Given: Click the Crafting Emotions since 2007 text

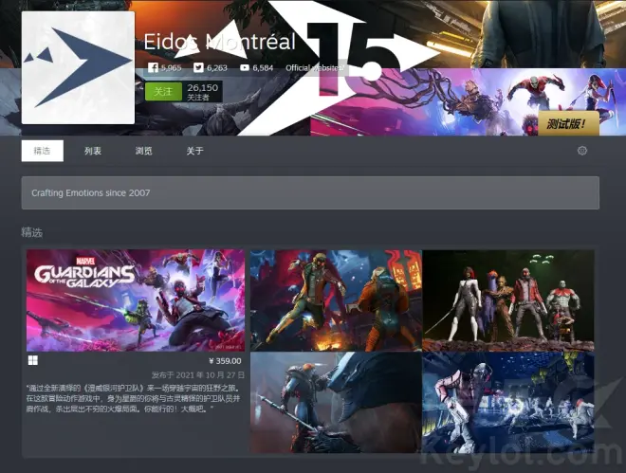Looking at the screenshot, I should (91, 193).
